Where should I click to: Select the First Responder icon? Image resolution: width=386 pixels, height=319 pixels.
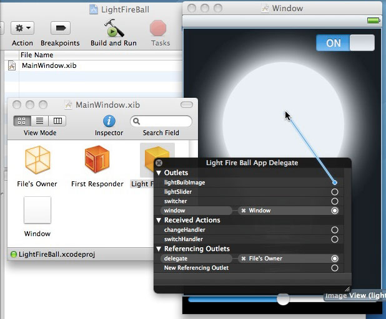click(97, 159)
